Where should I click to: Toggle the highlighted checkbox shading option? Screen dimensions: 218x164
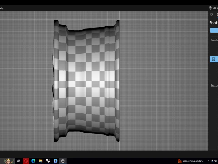[213, 59]
